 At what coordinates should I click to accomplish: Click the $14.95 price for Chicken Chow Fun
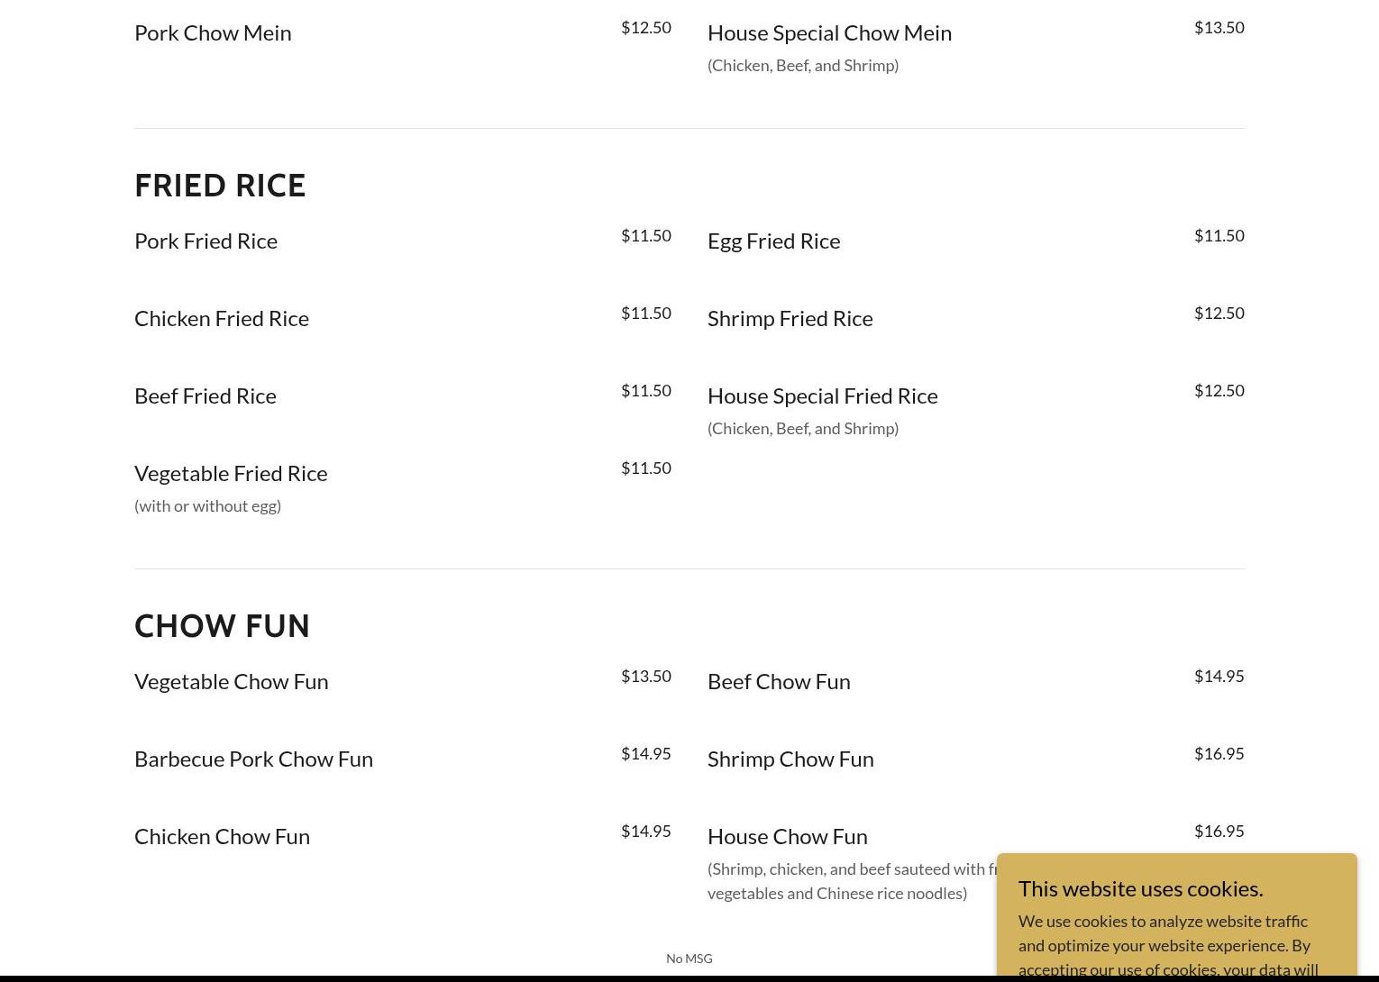646,831
